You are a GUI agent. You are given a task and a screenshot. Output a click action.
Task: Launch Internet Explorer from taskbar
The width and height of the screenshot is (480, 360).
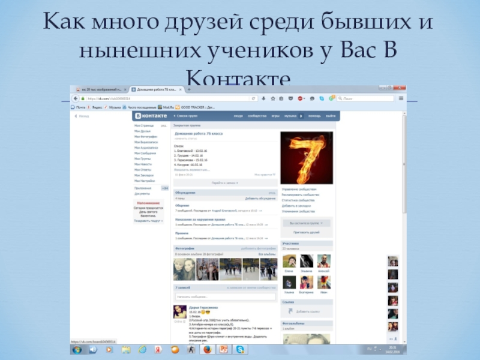(x=142, y=350)
